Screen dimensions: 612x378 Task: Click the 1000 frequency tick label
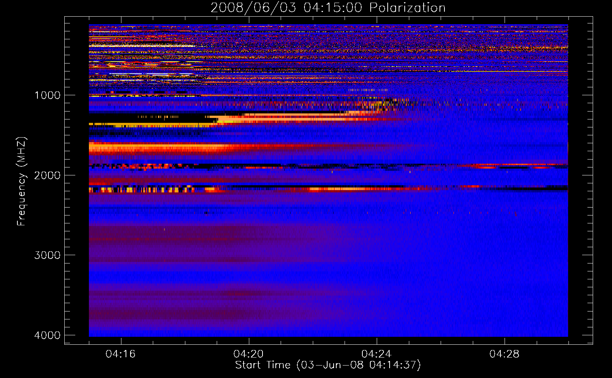pyautogui.click(x=47, y=95)
